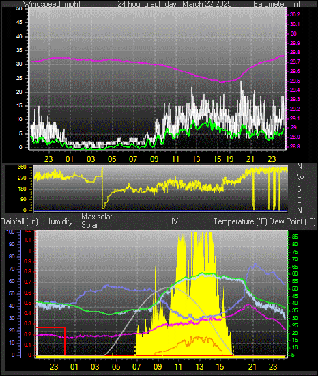Click the Max solar legend label
The height and width of the screenshot is (376, 318).
[97, 217]
